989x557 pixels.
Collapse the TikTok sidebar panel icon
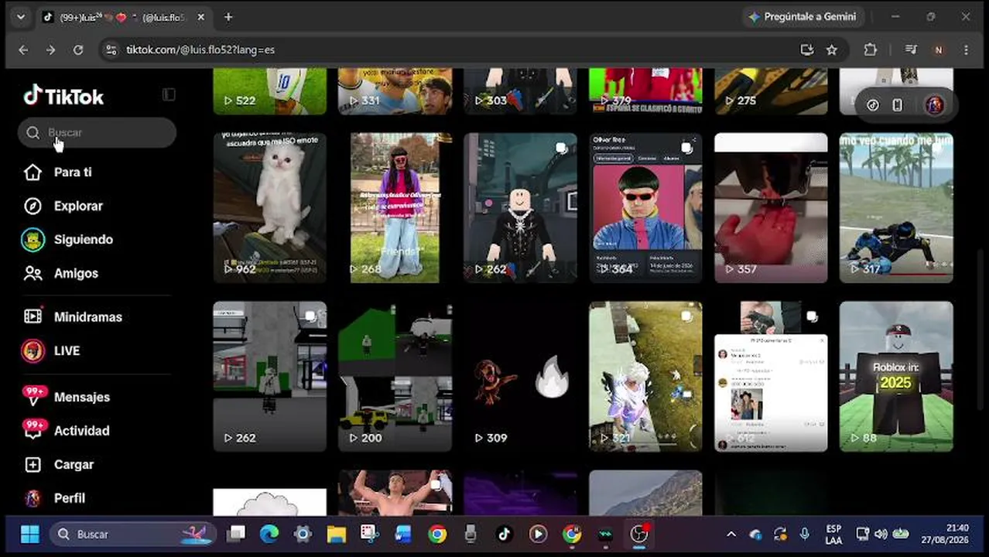pos(169,94)
